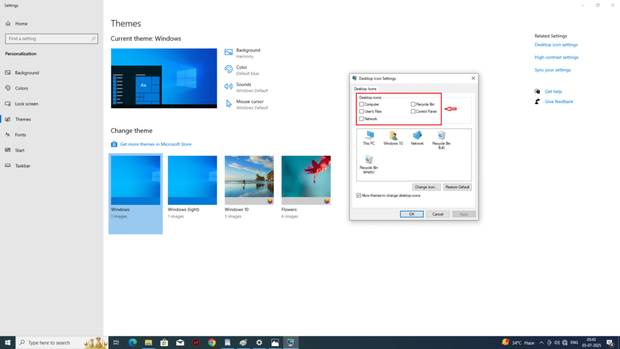The height and width of the screenshot is (349, 620).
Task: Open Microsoft Store from the taskbar
Action: click(x=164, y=343)
